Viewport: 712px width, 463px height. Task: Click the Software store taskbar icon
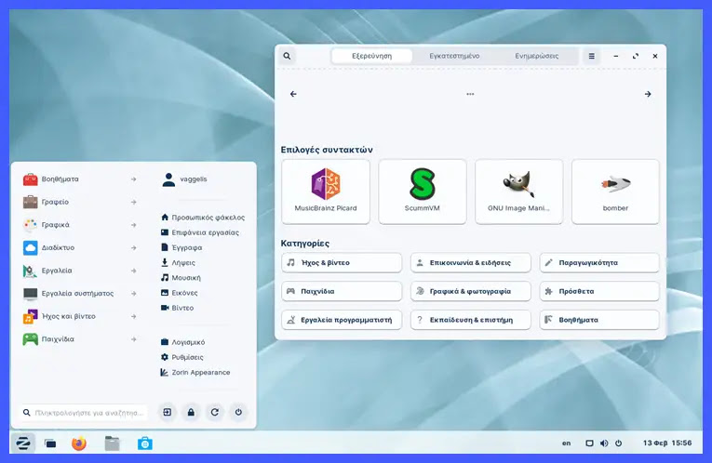[x=145, y=443]
